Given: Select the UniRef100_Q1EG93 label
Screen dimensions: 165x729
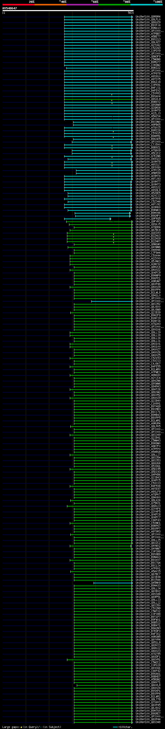Looking at the screenshot, I should point(148,233).
